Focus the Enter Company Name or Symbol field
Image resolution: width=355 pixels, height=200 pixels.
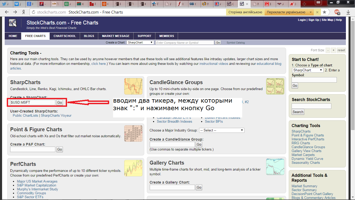coord(185,42)
